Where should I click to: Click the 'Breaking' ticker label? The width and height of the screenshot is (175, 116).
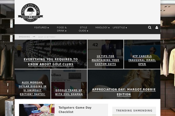[x=24, y=37]
